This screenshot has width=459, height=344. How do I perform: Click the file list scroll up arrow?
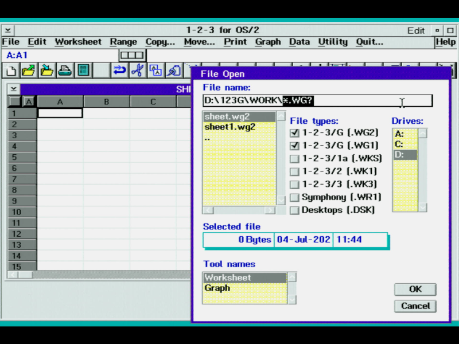(281, 116)
